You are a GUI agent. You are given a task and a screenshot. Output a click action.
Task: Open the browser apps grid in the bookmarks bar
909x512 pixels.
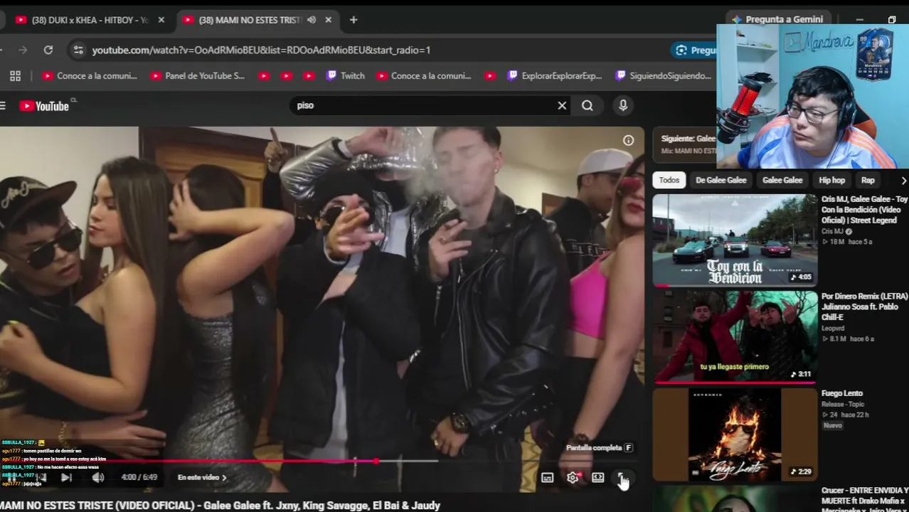coord(15,75)
